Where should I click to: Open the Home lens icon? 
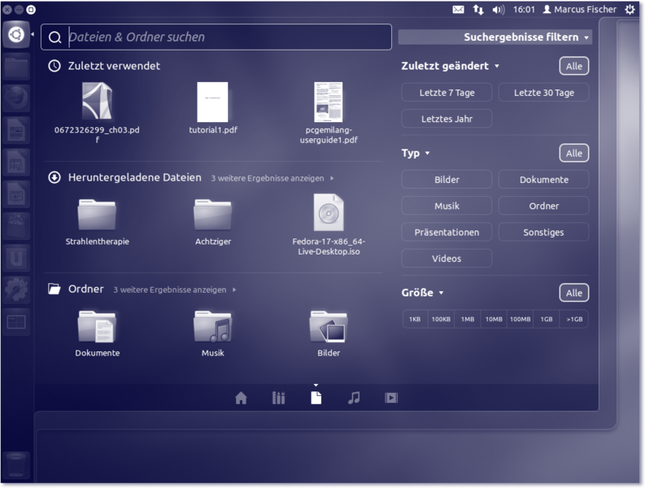[241, 399]
